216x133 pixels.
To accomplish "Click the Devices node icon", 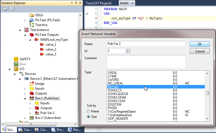I will point(21,74).
